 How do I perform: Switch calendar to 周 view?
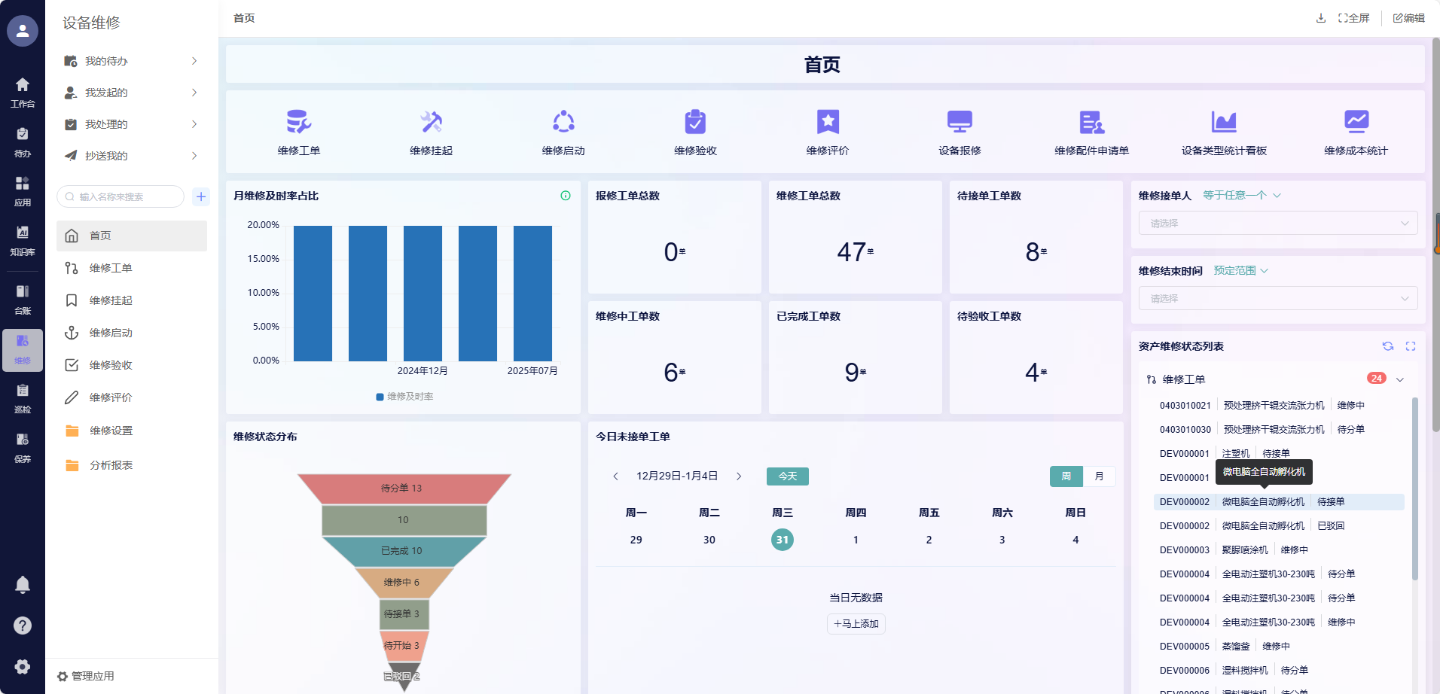1066,476
